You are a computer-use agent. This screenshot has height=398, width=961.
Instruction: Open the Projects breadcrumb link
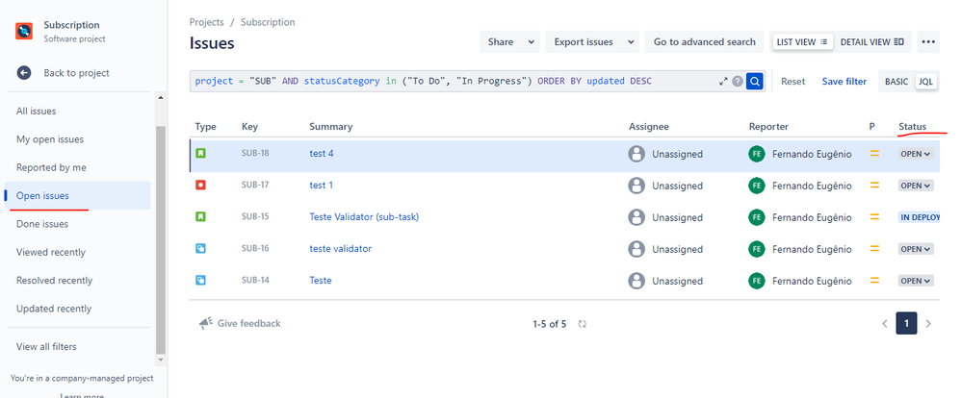[206, 22]
